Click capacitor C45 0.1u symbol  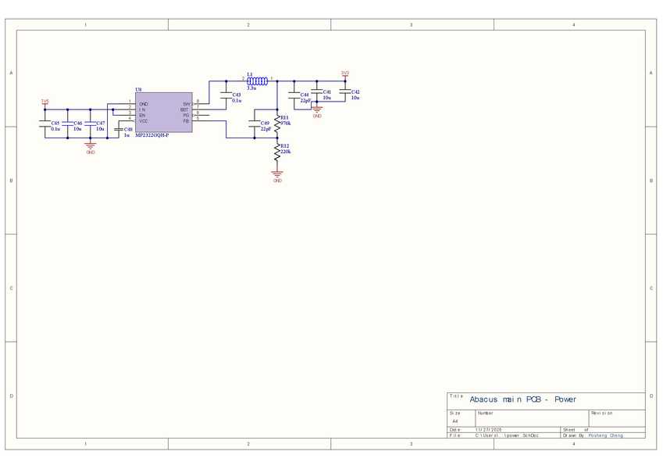[45, 124]
